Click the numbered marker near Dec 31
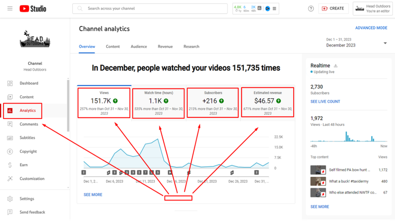Image resolution: width=395 pixels, height=222 pixels. 256,173
